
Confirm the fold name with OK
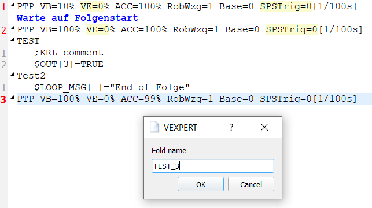tap(201, 184)
